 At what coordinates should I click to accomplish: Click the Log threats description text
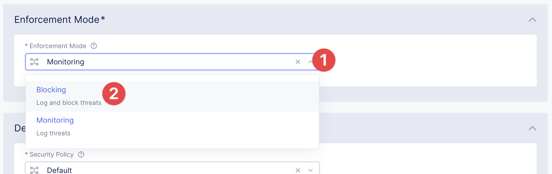53,133
